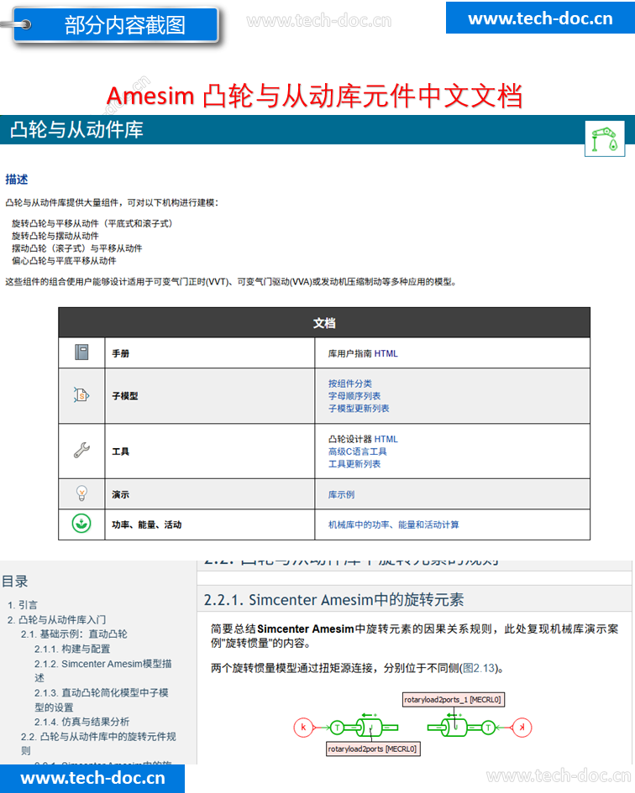The image size is (635, 793).
Task: Open 机械库中的功率、能量和活动计算 link
Action: 393,525
